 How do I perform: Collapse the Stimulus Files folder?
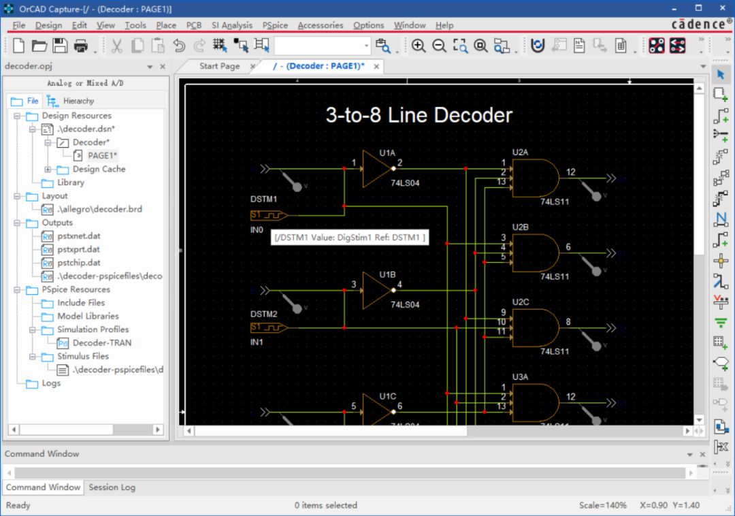33,357
